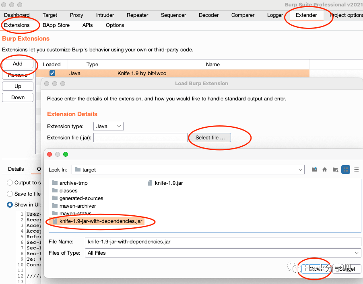Open the Repeater tab
The width and height of the screenshot is (363, 284).
click(x=138, y=15)
